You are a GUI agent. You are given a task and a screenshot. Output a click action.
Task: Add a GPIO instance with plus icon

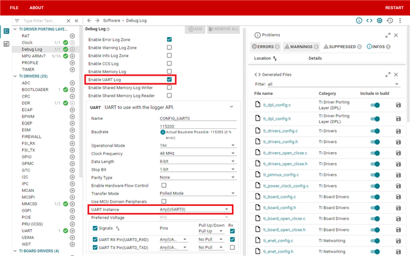click(x=72, y=157)
